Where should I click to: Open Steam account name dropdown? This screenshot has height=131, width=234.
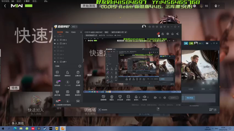(201, 43)
